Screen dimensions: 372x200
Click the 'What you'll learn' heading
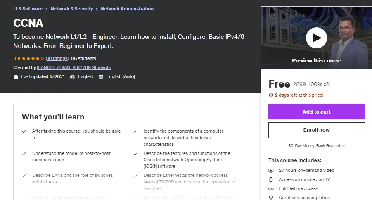(x=53, y=117)
